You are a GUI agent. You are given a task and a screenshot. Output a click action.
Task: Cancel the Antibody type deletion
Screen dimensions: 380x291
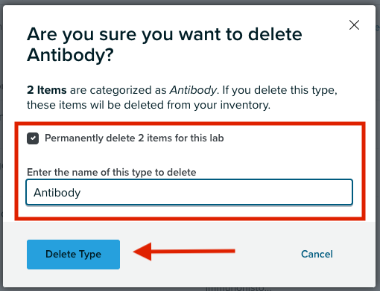click(317, 254)
